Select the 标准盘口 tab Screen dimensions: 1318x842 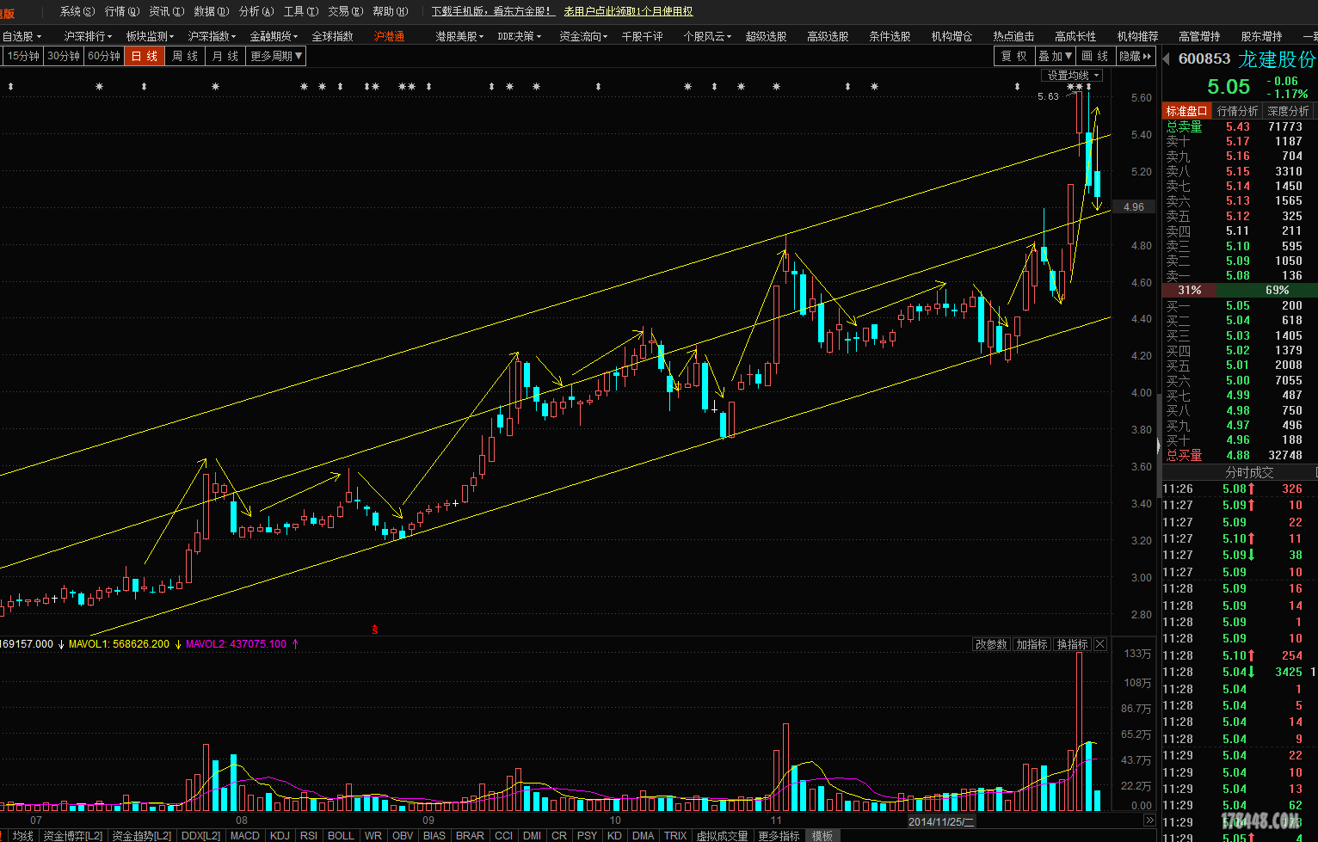click(x=1187, y=111)
